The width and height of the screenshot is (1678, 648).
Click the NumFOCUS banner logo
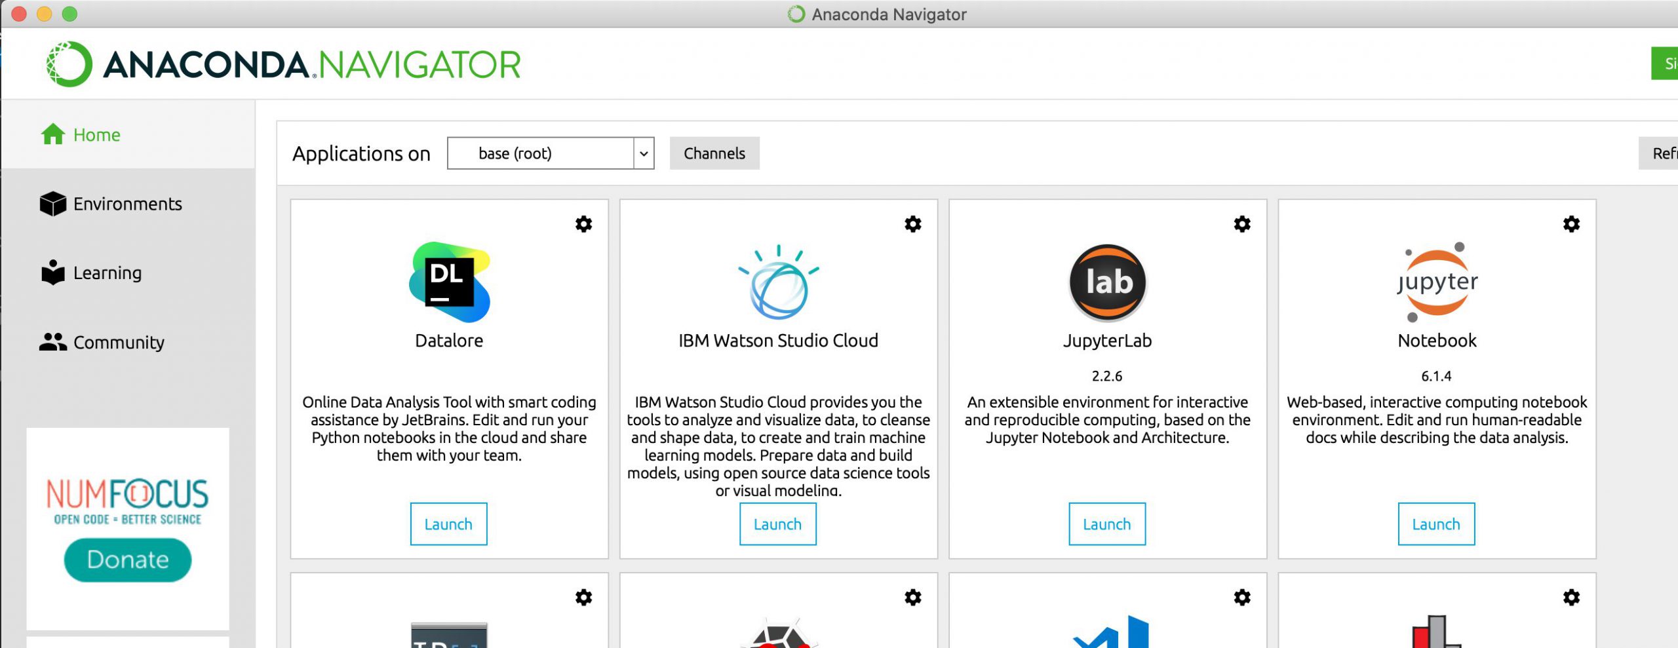tap(128, 501)
